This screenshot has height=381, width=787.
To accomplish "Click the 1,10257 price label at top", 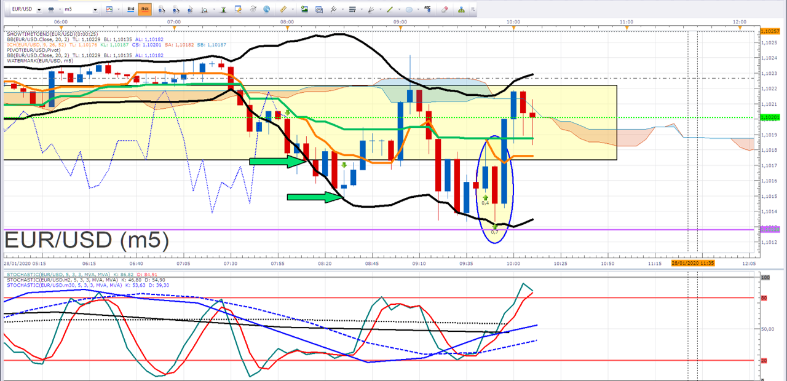I will (x=769, y=31).
